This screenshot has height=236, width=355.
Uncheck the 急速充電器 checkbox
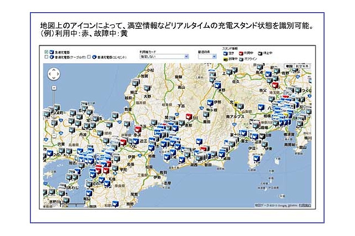[47, 52]
